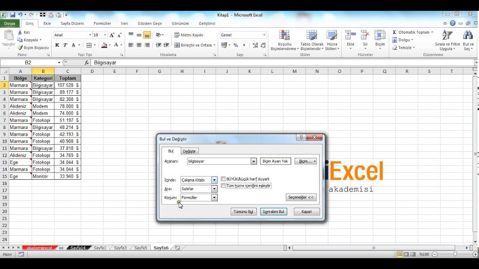The width and height of the screenshot is (479, 269).
Task: Open Koşullu Biçimlendirme conditional formatting
Action: 284,40
